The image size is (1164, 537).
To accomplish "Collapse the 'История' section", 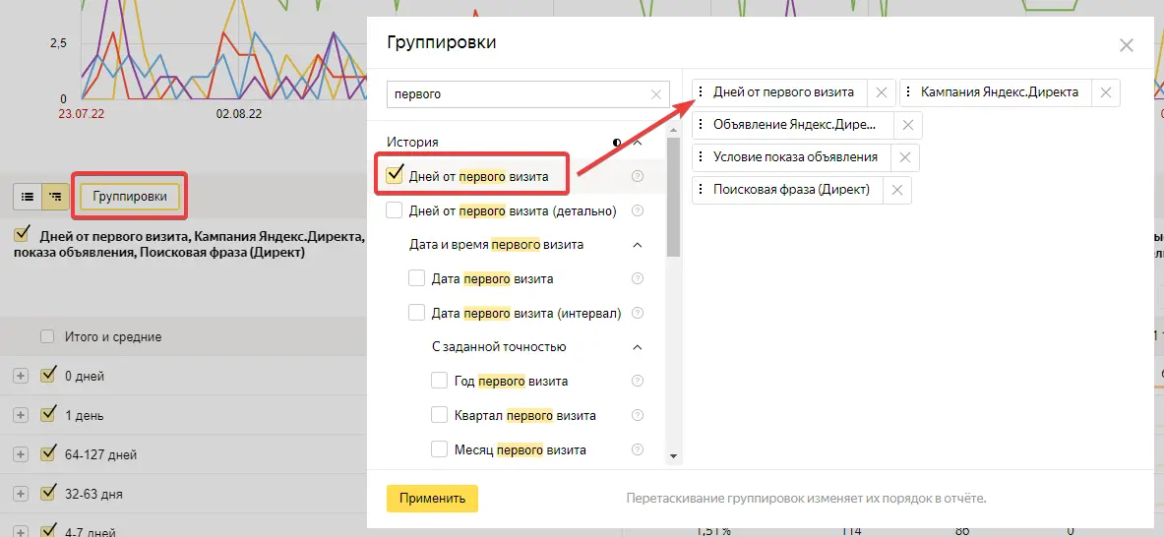I will point(638,143).
